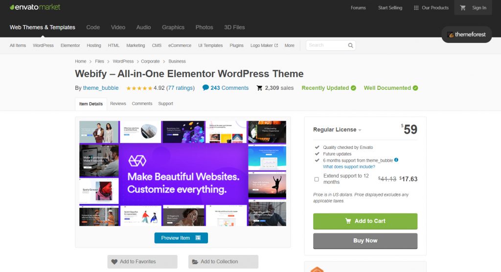
Task: Click the external link icon on Logo Maker
Action: (276, 45)
